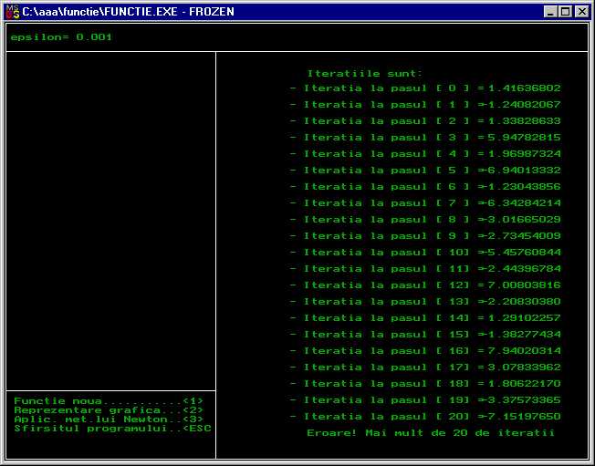Select the 'Sfirsitul programului' menu option
Screen dimensions: 595x466
point(112,429)
